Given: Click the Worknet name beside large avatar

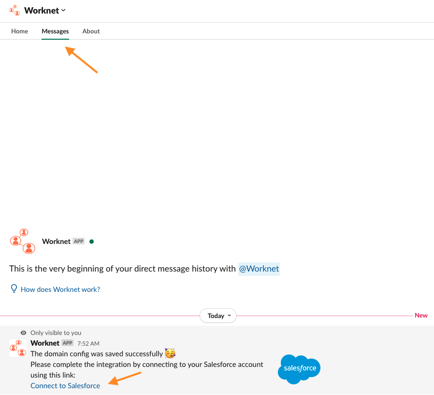Looking at the screenshot, I should click(56, 242).
